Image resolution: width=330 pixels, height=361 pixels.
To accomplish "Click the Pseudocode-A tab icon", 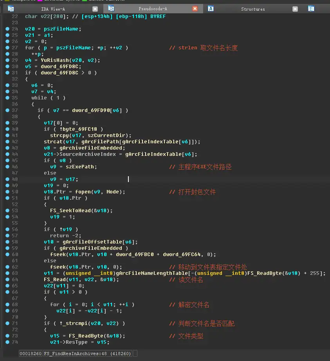I will click(x=108, y=9).
